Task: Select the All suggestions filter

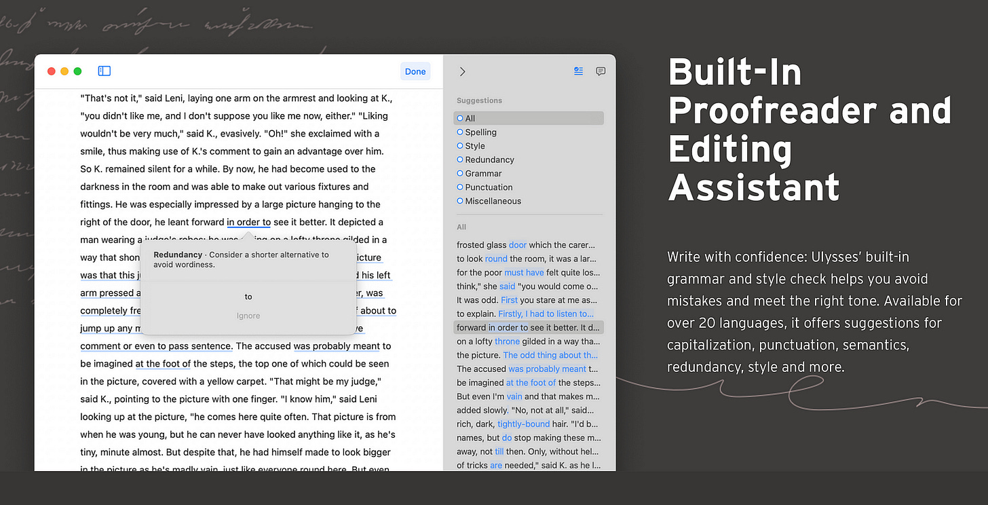Action: 529,118
